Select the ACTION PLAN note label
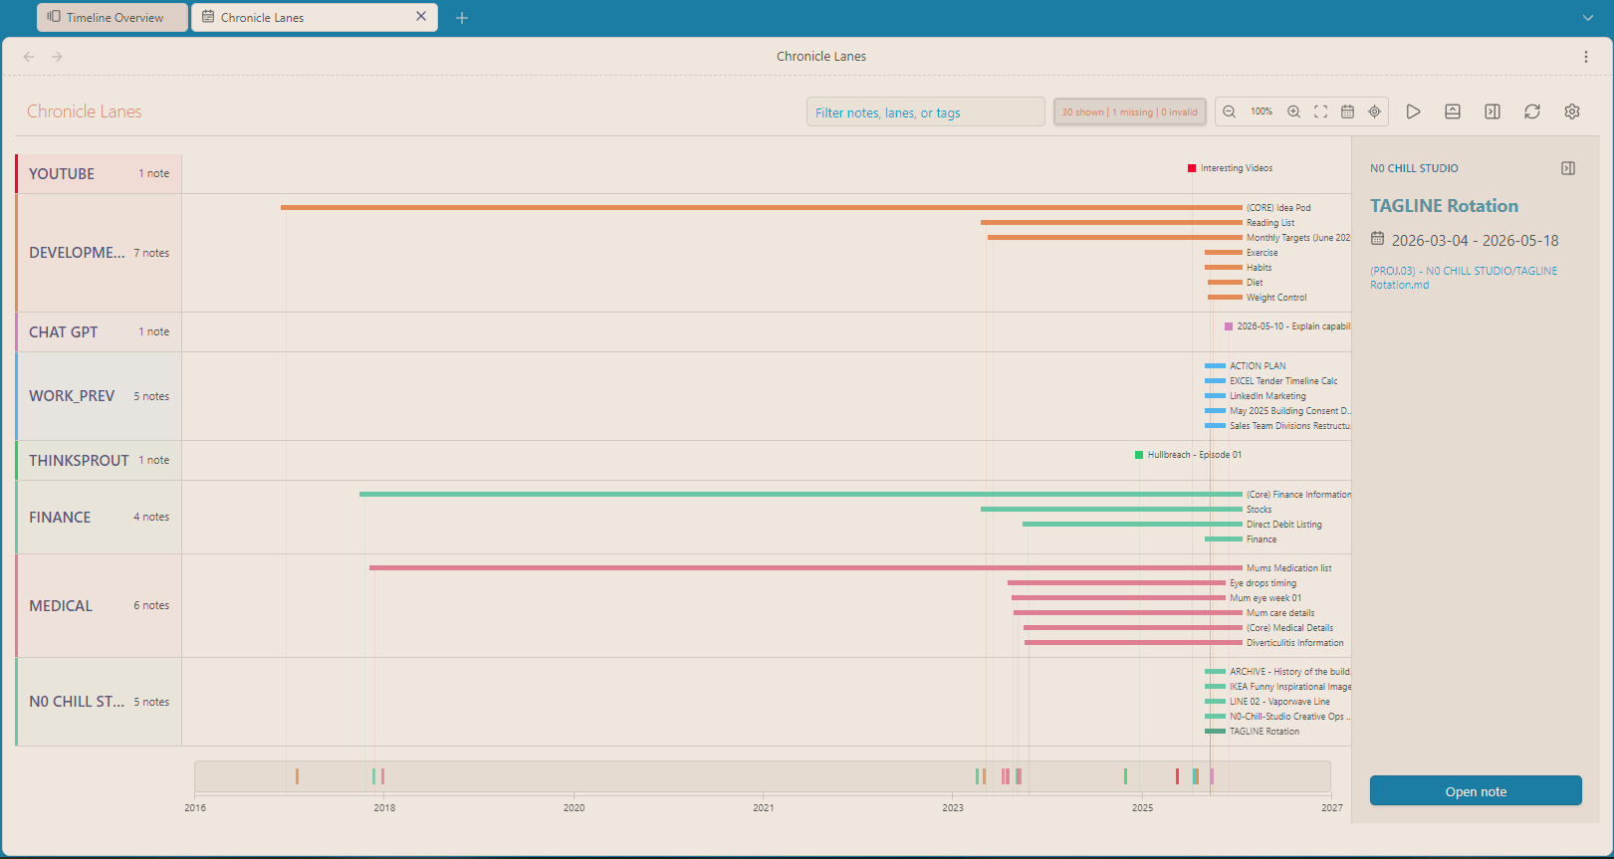 tap(1258, 366)
